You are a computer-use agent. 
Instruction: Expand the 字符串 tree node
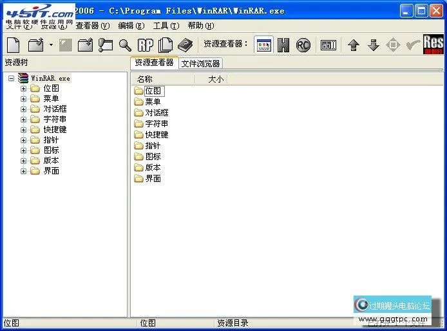click(x=23, y=119)
